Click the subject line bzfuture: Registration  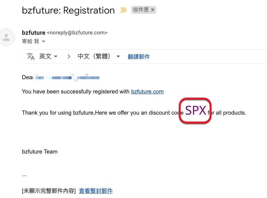coord(68,10)
